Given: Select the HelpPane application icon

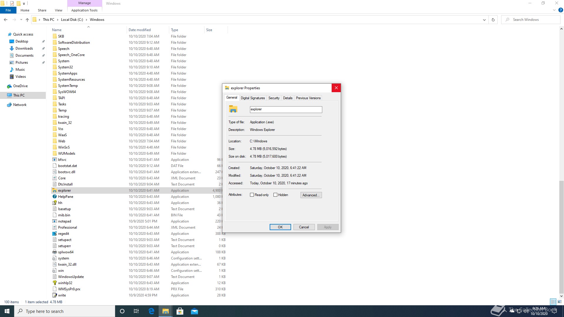Looking at the screenshot, I should point(55,197).
